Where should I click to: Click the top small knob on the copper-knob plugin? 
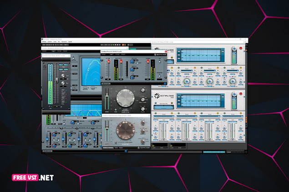(x=143, y=123)
